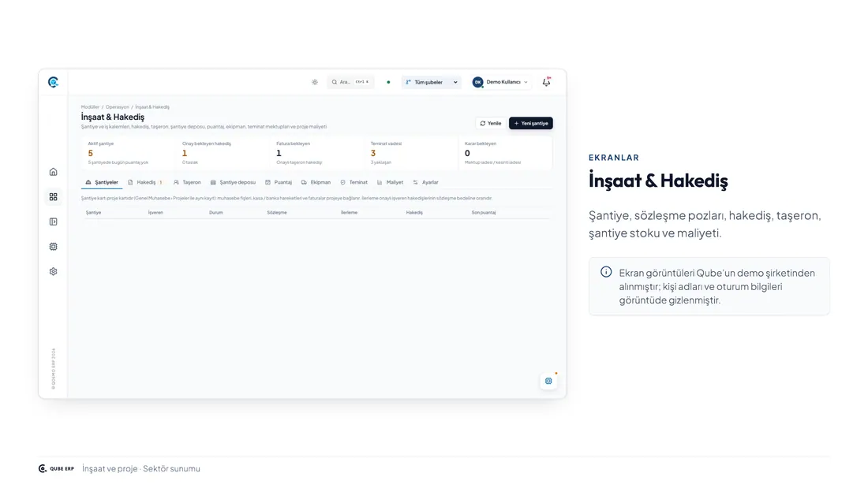The height and width of the screenshot is (488, 868).
Task: Click the Ara search field
Action: point(350,83)
